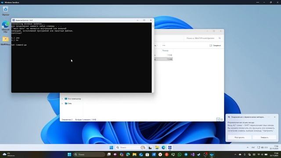
Task: Select Этот компьютер in navigation pane
Action: point(73,99)
